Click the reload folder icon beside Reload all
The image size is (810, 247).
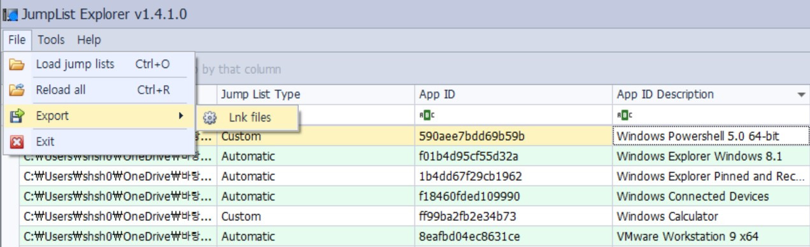[x=17, y=90]
